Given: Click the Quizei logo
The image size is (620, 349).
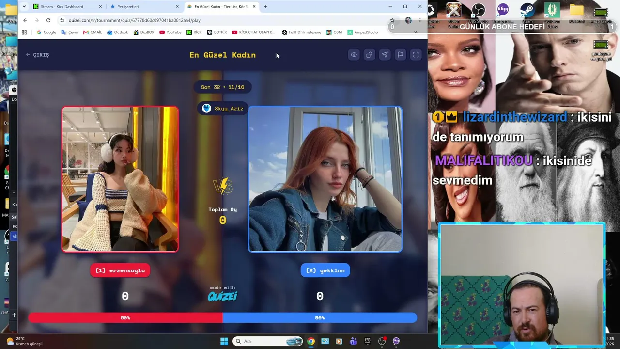Looking at the screenshot, I should coord(223,296).
